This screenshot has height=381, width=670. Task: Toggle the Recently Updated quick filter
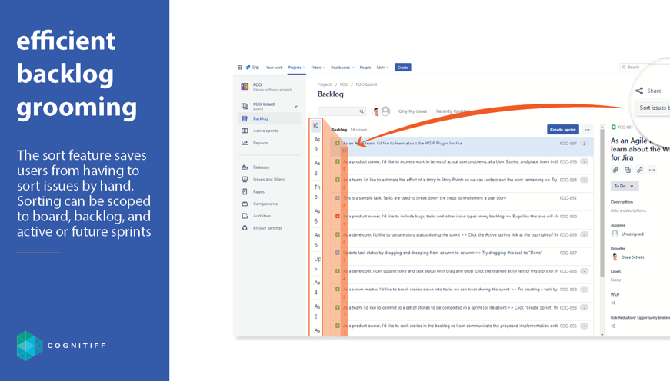(452, 111)
